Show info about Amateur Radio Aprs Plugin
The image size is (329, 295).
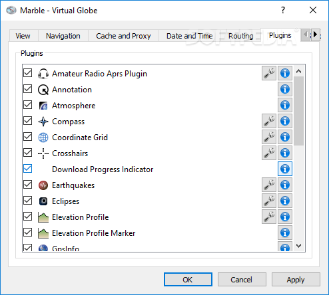coord(285,73)
